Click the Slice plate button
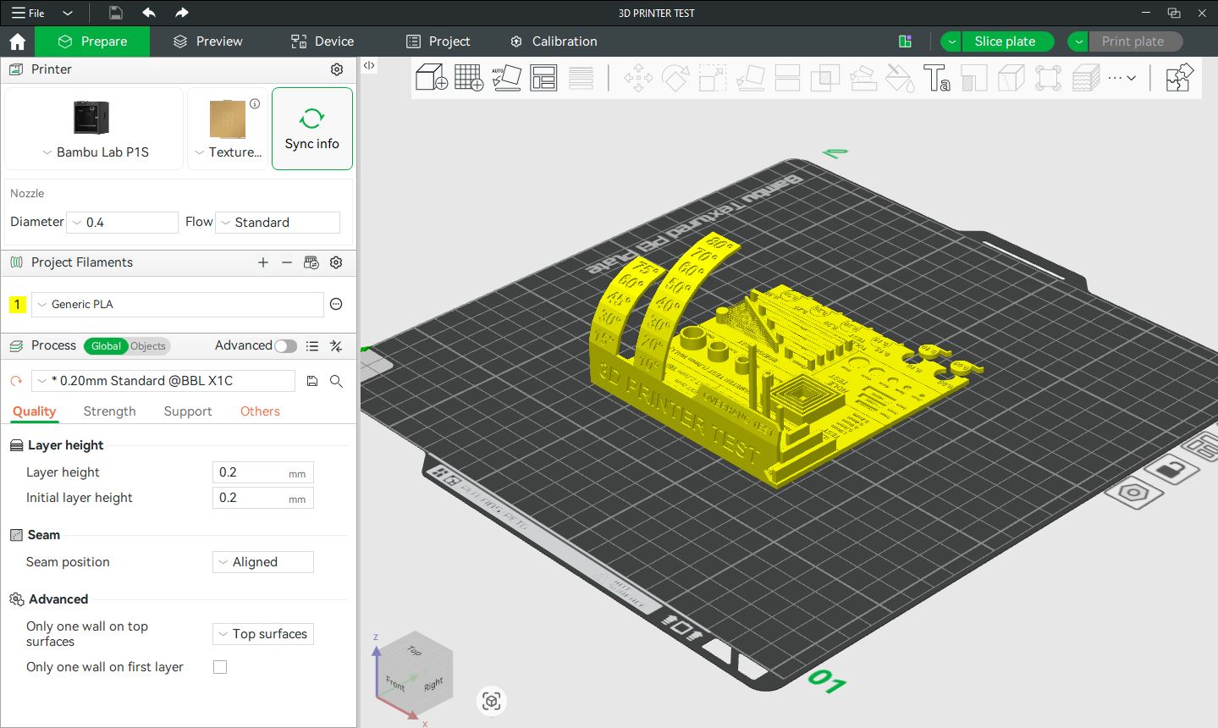This screenshot has height=728, width=1218. (x=1005, y=41)
